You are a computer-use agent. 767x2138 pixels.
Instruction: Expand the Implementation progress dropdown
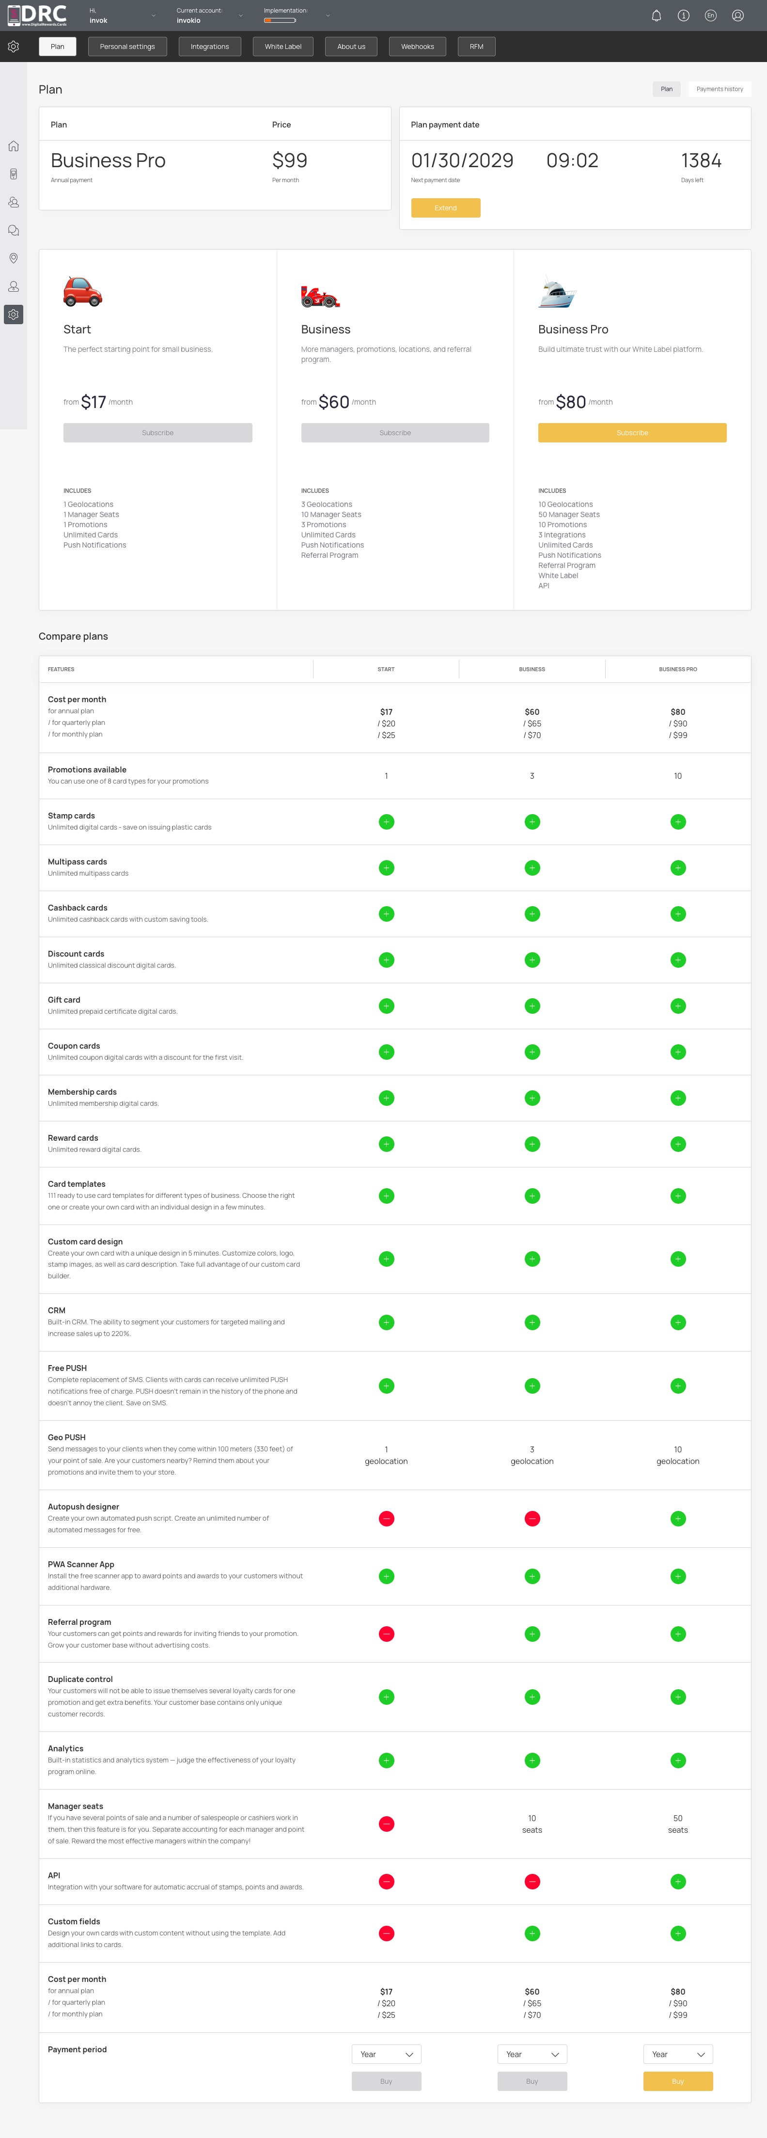pos(327,16)
